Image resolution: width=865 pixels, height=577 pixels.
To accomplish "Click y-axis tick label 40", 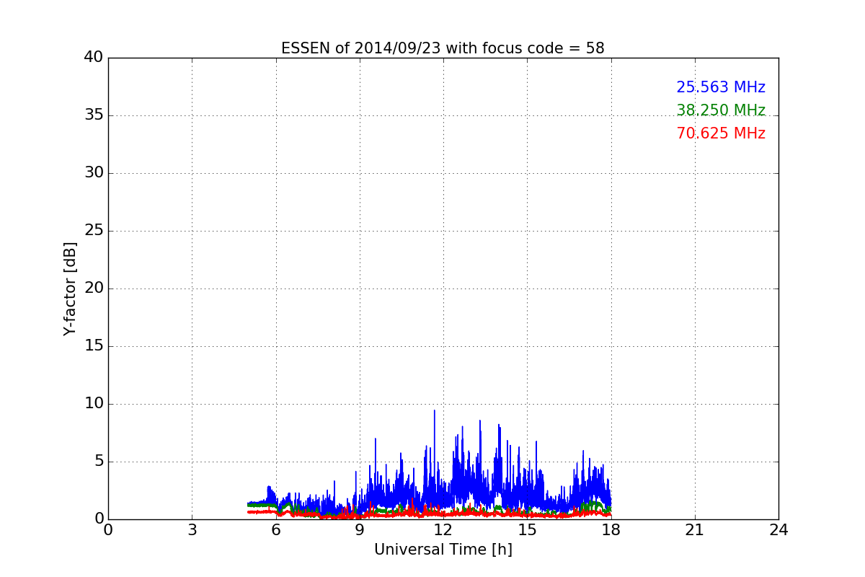I will (x=94, y=58).
